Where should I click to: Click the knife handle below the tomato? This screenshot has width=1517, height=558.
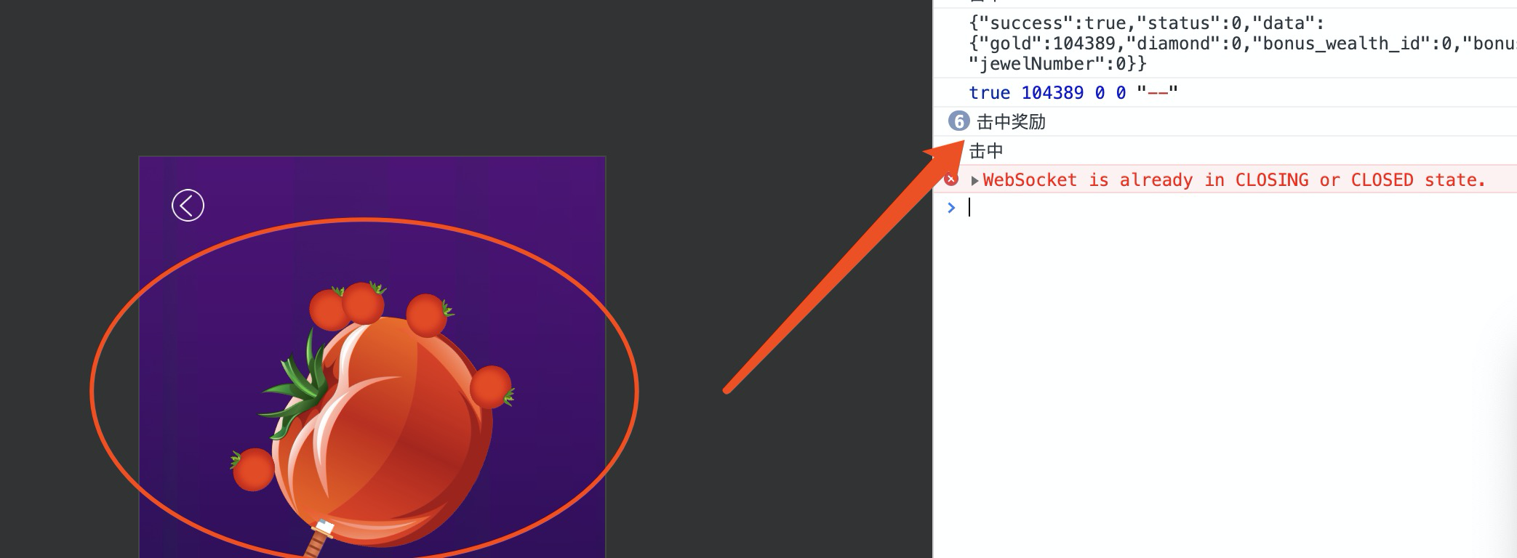317,540
